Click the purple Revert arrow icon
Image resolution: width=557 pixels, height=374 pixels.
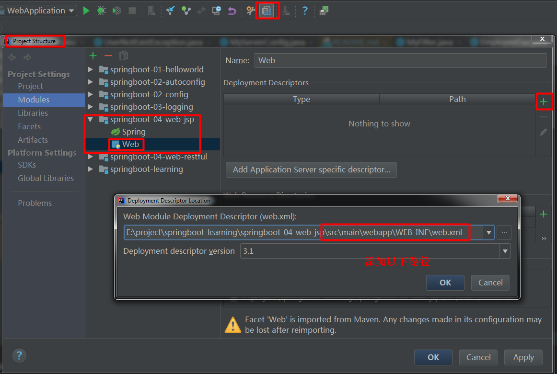pyautogui.click(x=232, y=11)
